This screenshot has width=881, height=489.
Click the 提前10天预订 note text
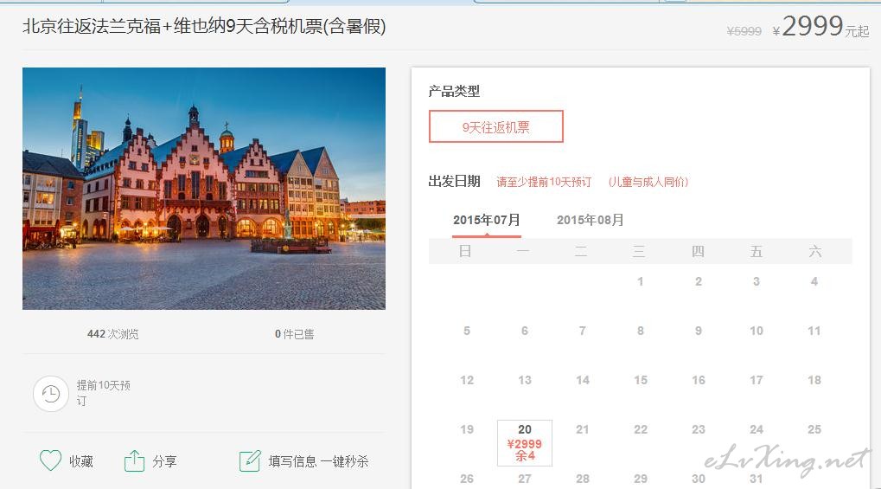[x=104, y=393]
